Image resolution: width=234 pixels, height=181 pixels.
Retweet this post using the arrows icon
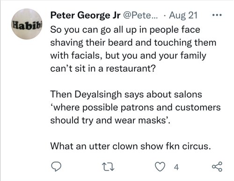click(108, 167)
